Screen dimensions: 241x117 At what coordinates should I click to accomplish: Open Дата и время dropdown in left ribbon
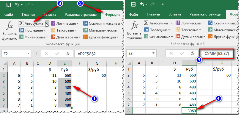(x=66, y=37)
